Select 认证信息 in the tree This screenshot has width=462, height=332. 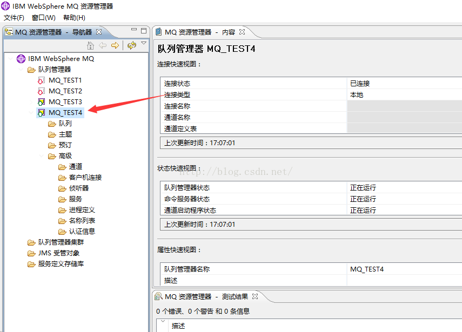(x=82, y=232)
